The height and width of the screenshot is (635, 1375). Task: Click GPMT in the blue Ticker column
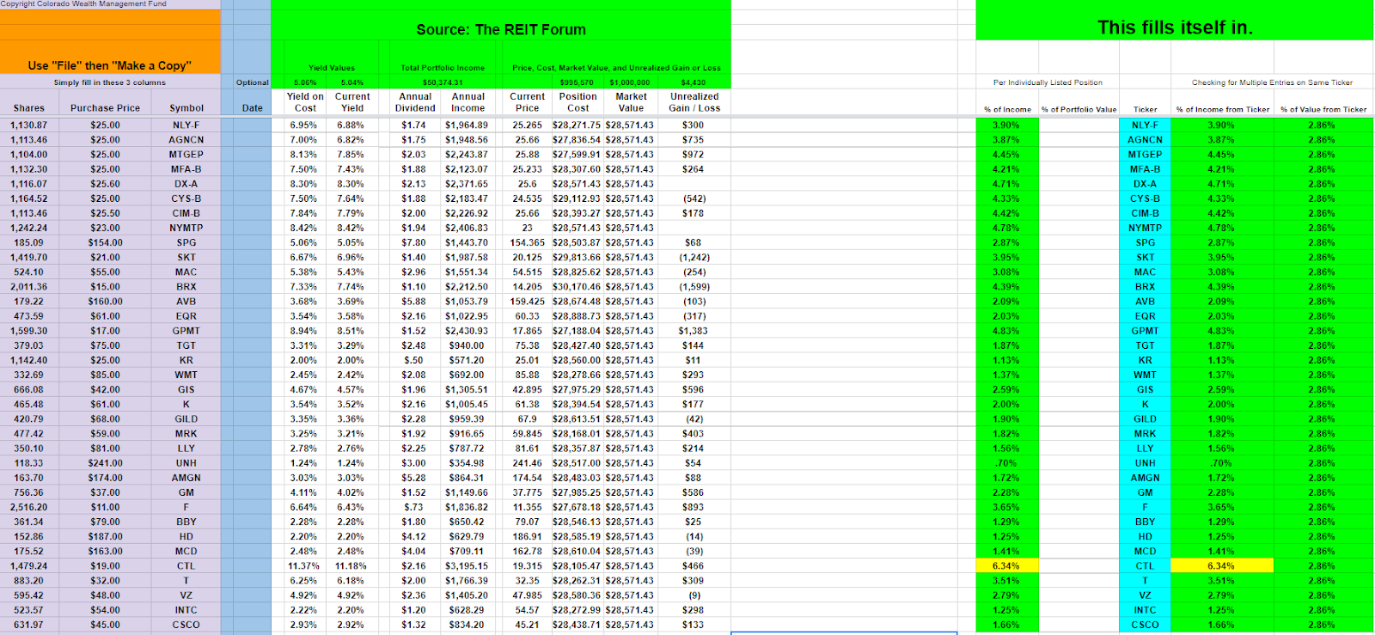point(1145,331)
